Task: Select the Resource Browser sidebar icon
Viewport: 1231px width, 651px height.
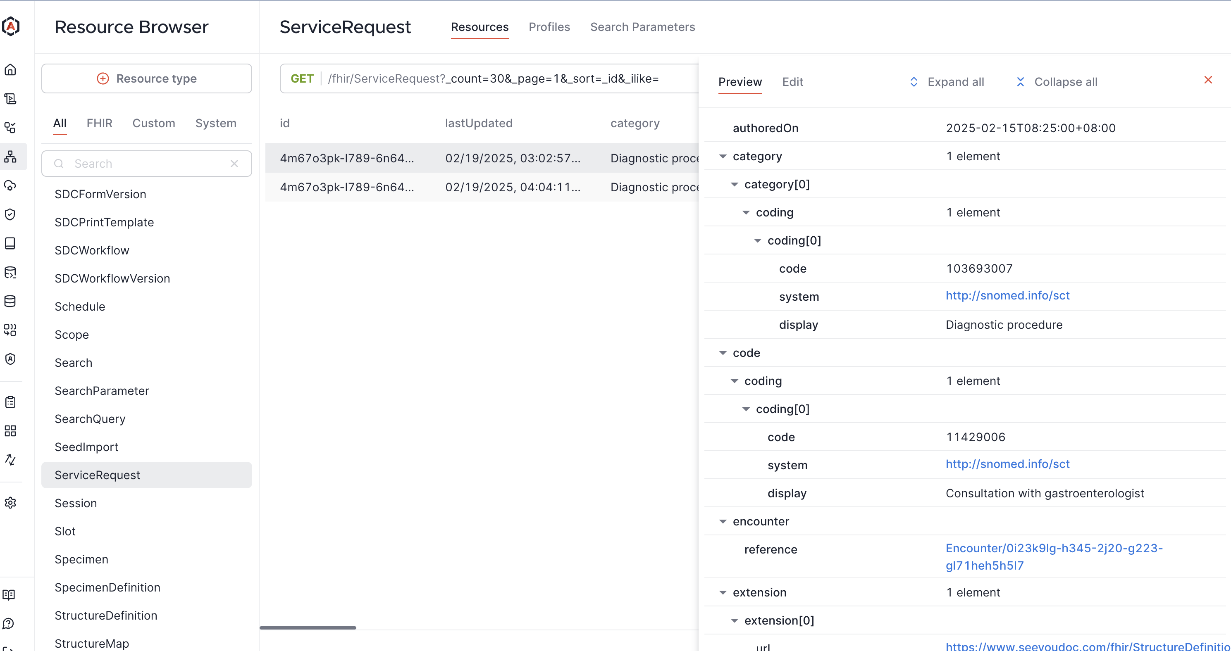Action: 10,157
